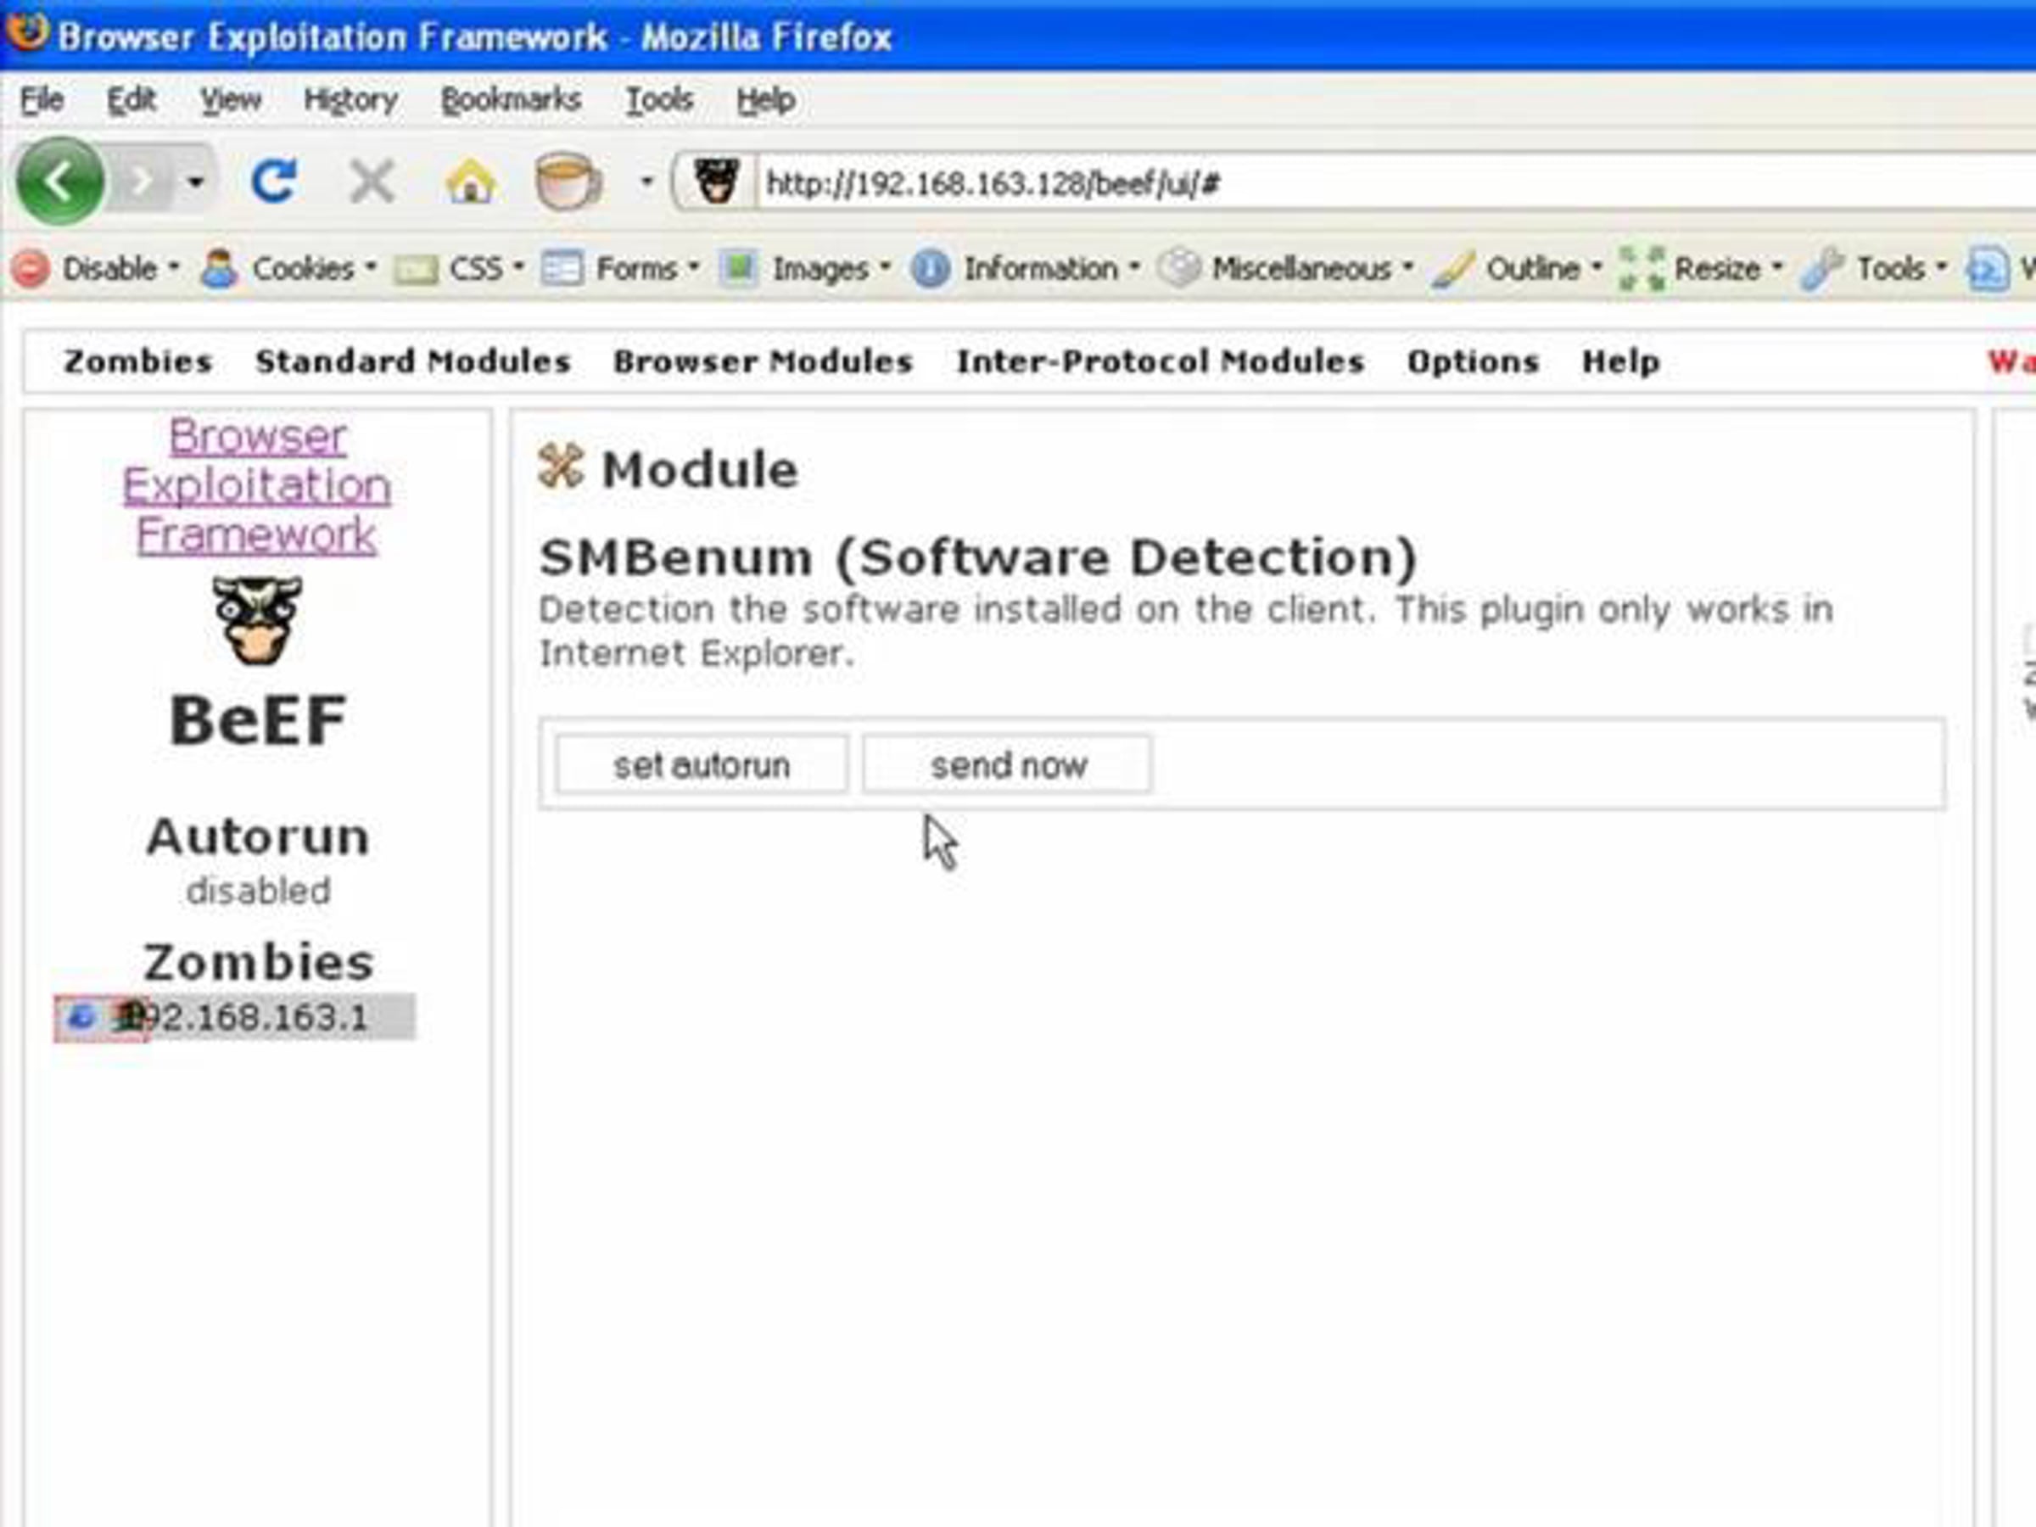
Task: Expand the CSS dropdown menu
Action: coord(458,269)
